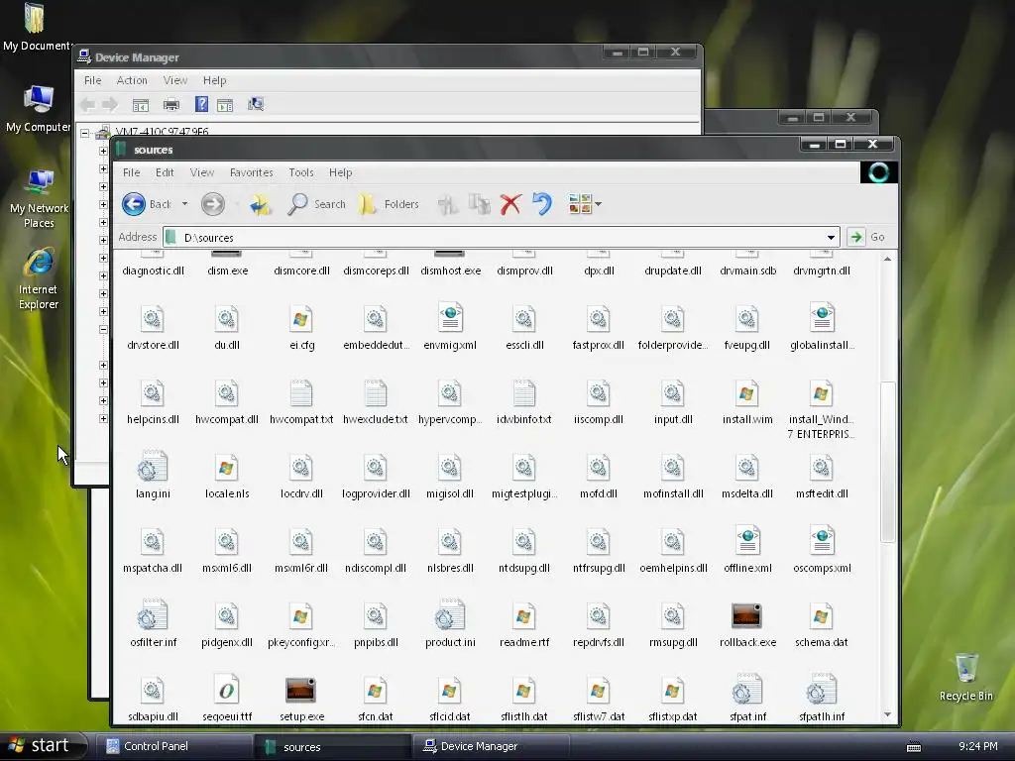Select the segoeui.ttf font file icon
1015x761 pixels.
[x=227, y=691]
